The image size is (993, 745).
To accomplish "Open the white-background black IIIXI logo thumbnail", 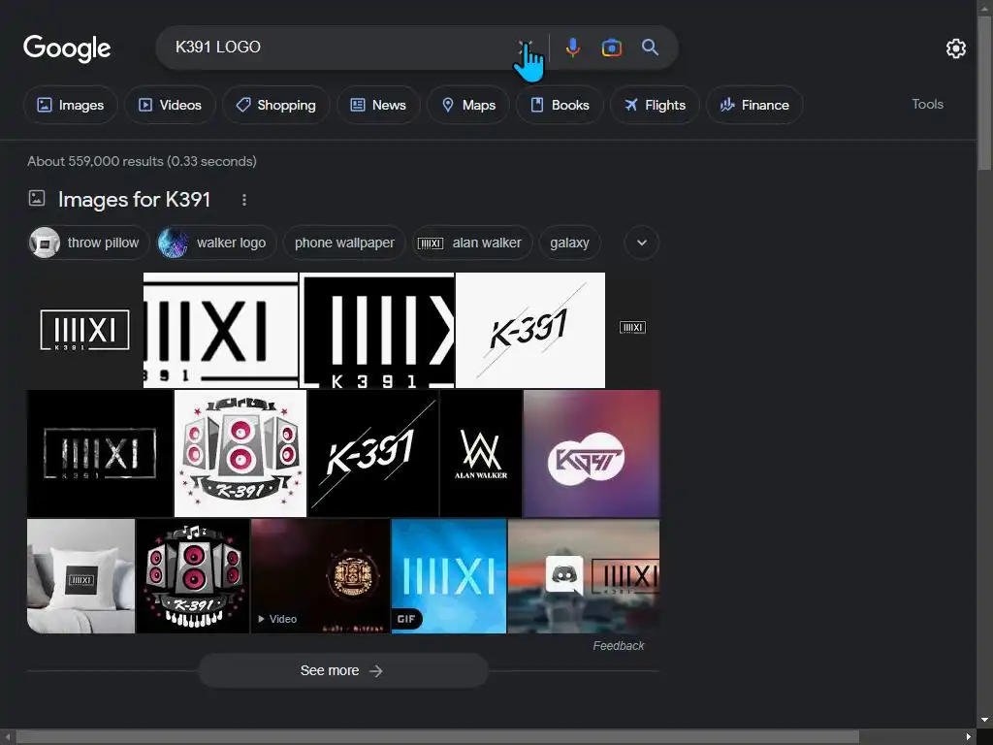I will (x=220, y=330).
